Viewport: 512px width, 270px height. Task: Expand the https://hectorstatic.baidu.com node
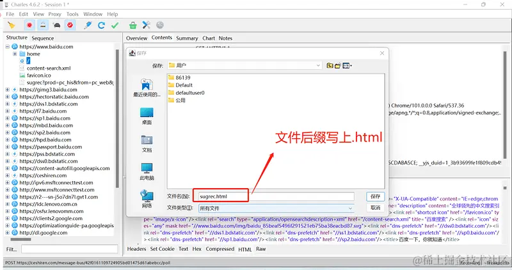7,97
